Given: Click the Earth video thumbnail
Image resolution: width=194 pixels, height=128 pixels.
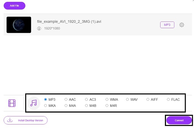Looking at the screenshot, I should [x=19, y=25].
